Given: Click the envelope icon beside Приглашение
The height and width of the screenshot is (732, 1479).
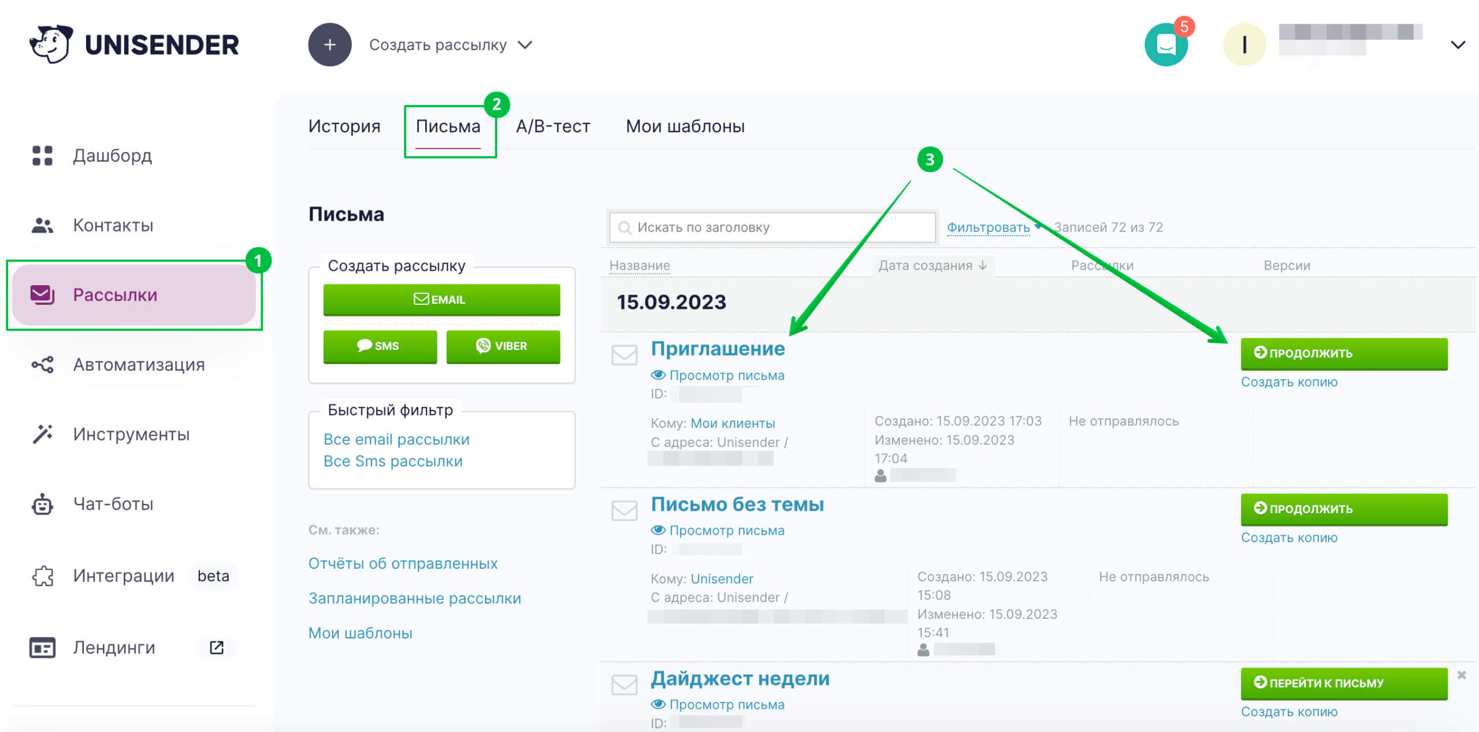Looking at the screenshot, I should [625, 354].
